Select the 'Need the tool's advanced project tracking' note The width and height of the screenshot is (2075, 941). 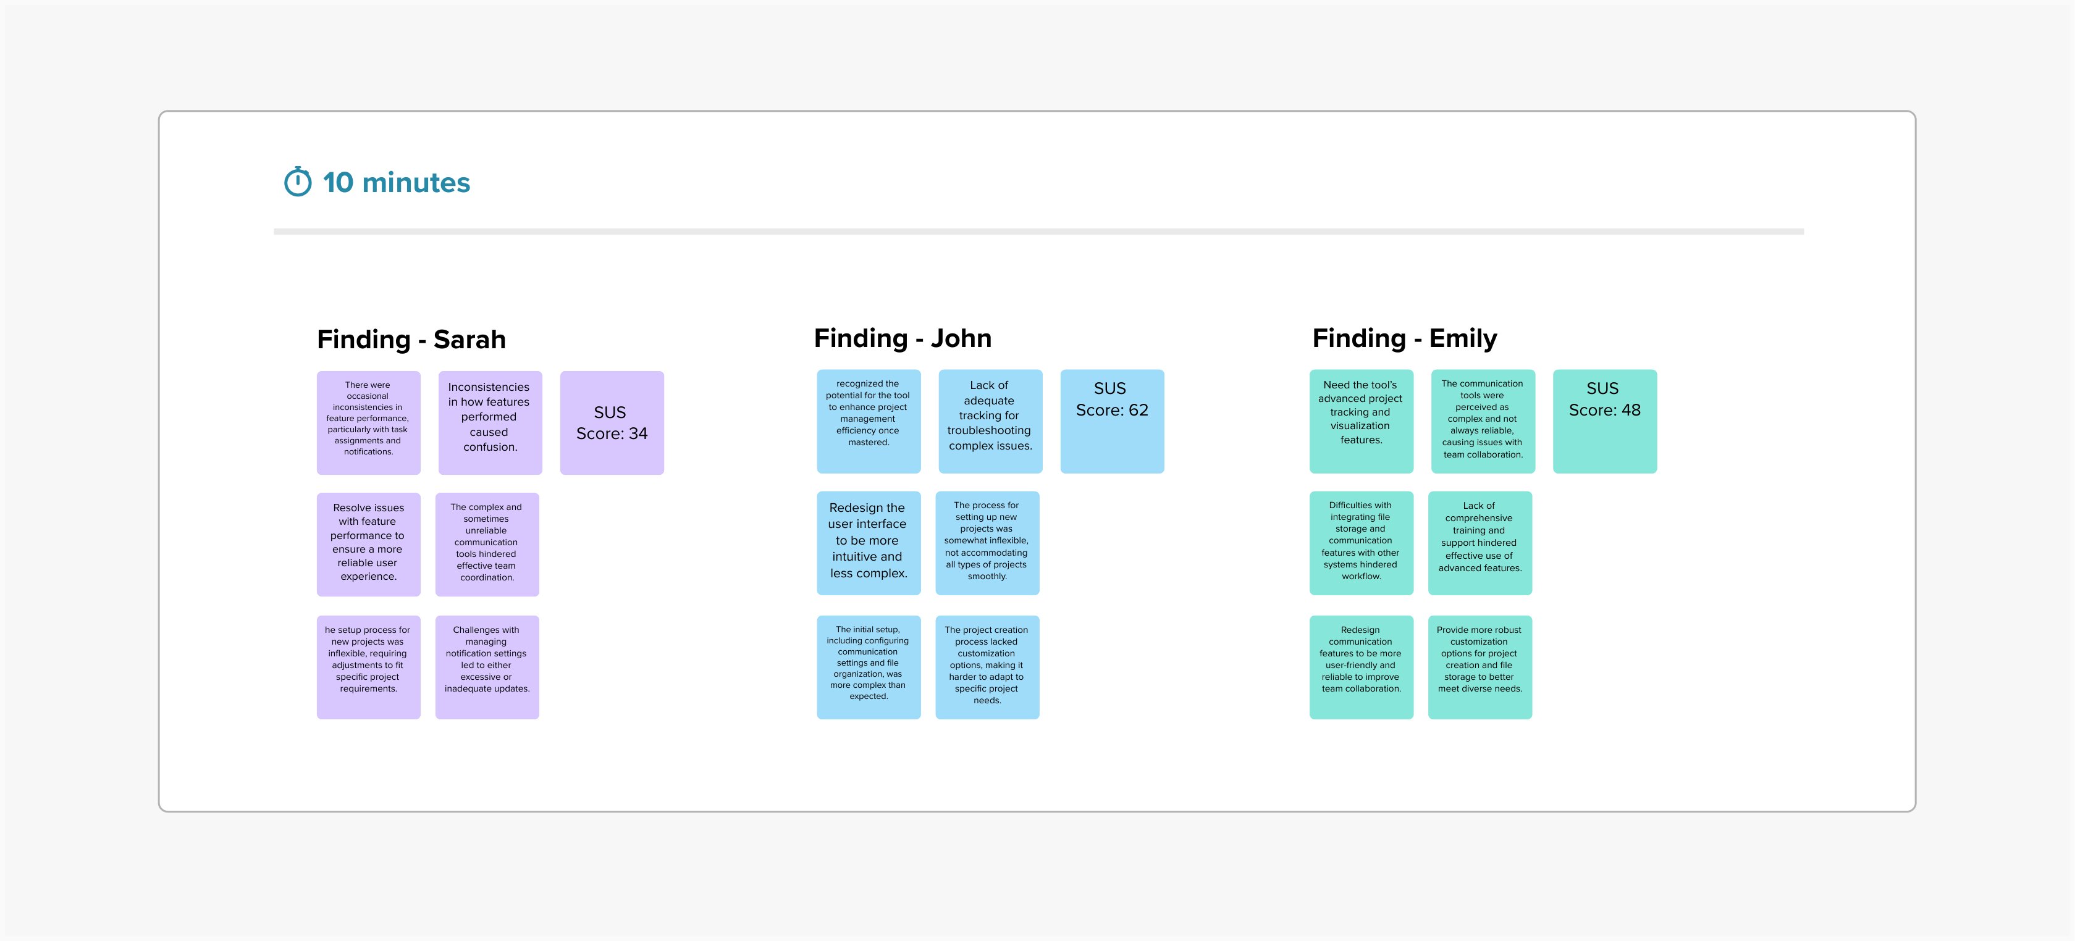1360,421
